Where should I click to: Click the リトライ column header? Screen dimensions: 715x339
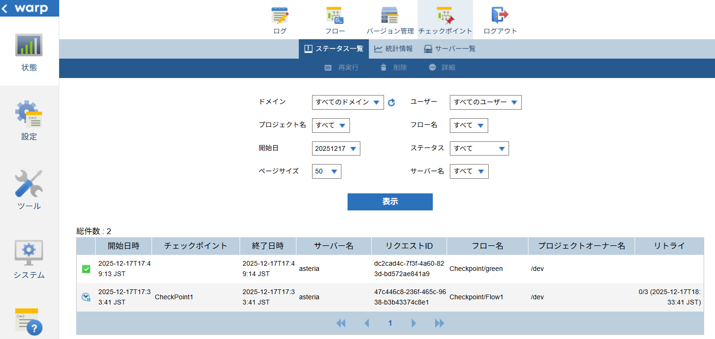click(669, 246)
